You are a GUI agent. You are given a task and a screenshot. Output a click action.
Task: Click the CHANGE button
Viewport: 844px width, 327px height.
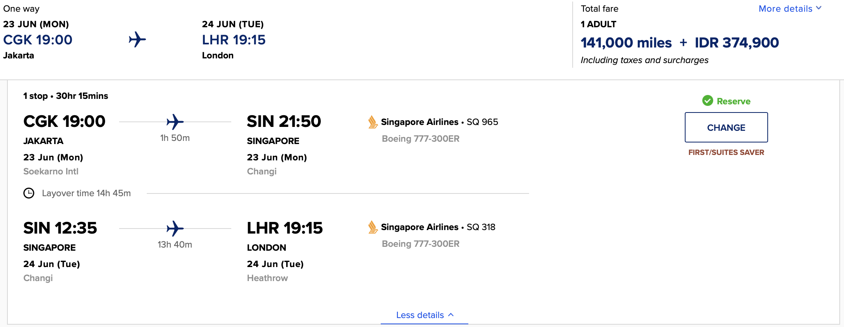726,127
